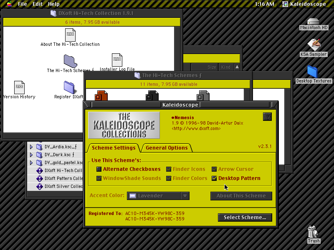Open the Accent Color Lavender dropdown

(158, 196)
